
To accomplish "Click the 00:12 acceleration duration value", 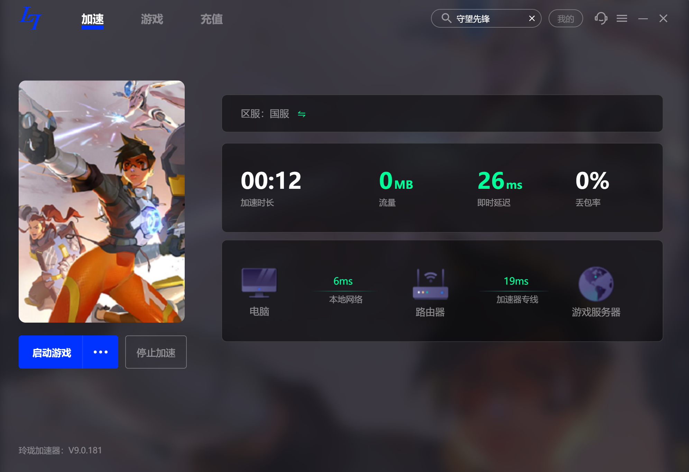I will 271,181.
